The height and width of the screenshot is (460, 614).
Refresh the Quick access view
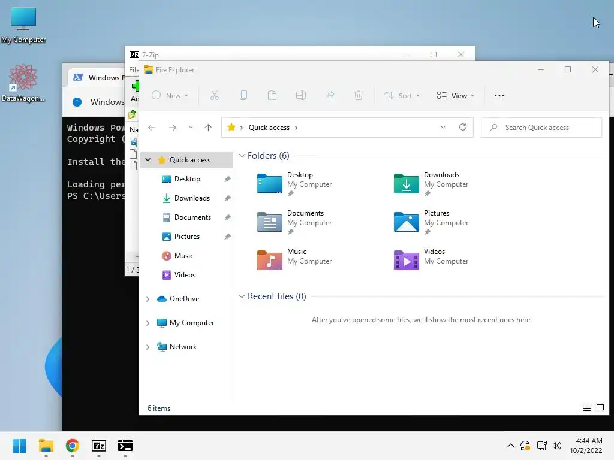(x=463, y=127)
